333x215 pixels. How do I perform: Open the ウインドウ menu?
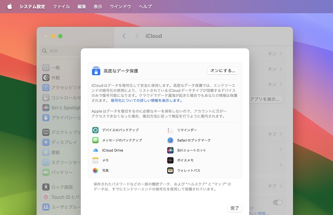[x=120, y=6]
